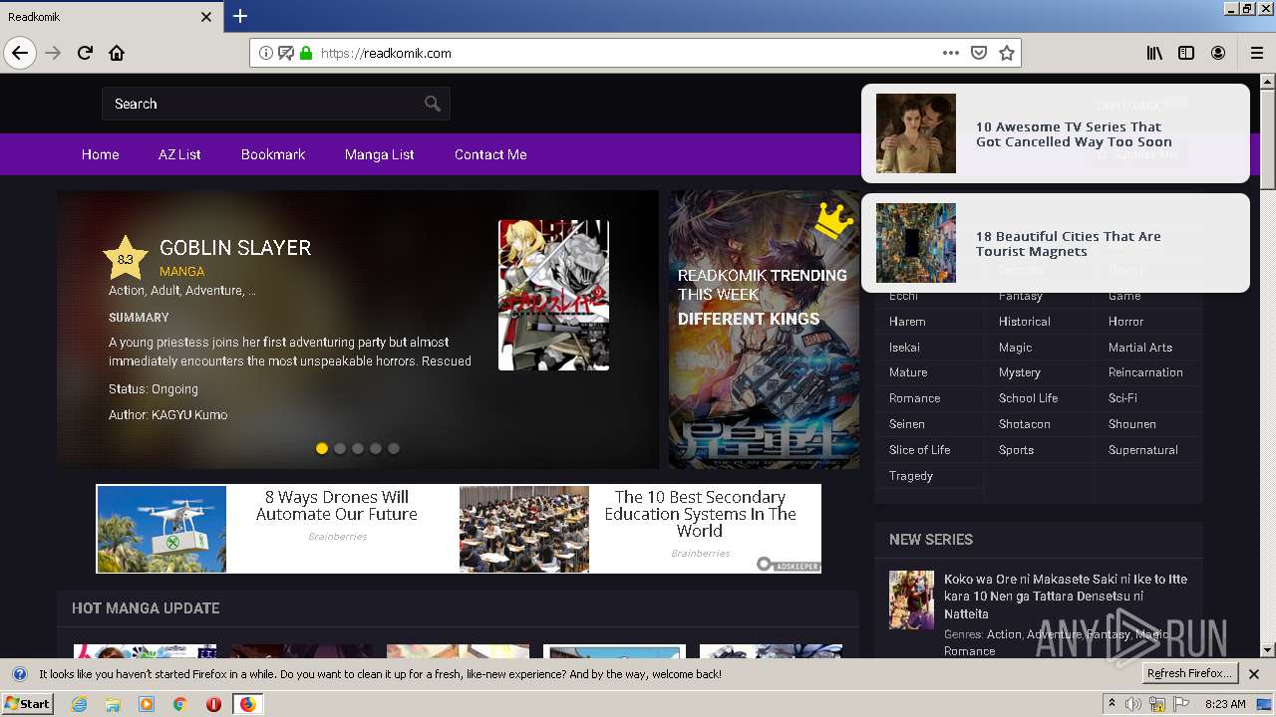Bookmark this page with star icon
The image size is (1276, 717).
[x=1007, y=53]
